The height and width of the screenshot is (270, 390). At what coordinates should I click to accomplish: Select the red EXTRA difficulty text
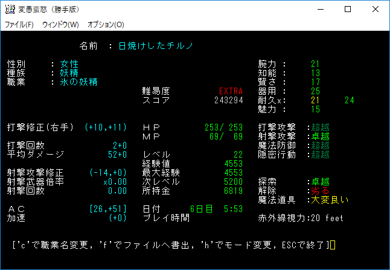231,91
